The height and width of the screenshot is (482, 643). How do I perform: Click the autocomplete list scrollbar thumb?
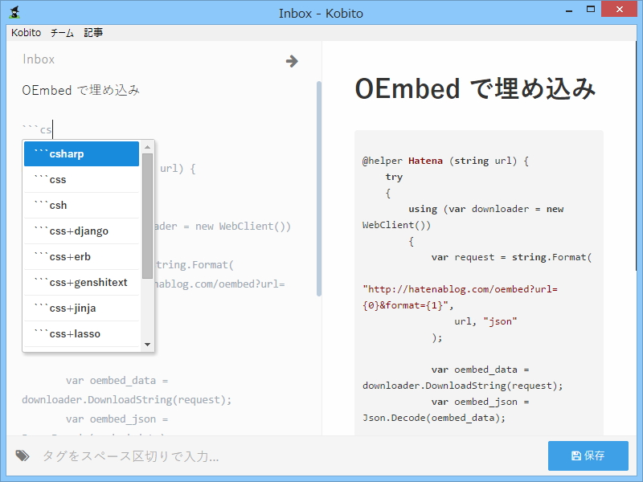click(x=148, y=216)
